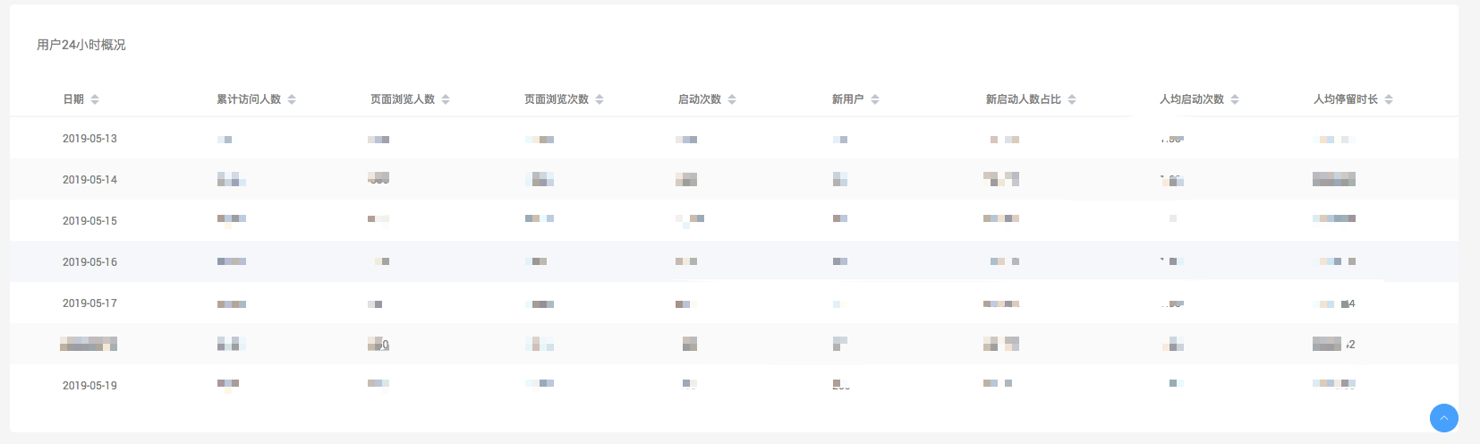Click sort icon beside 日期 column
Image resolution: width=1480 pixels, height=444 pixels.
tap(95, 99)
